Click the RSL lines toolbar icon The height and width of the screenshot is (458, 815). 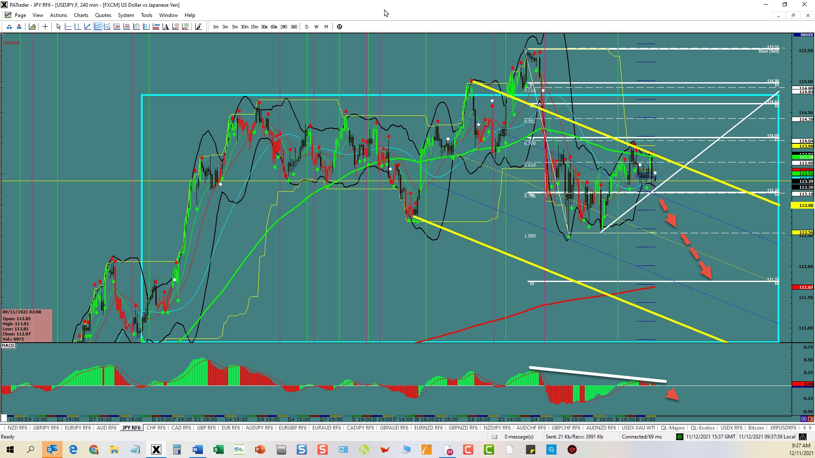click(x=185, y=27)
